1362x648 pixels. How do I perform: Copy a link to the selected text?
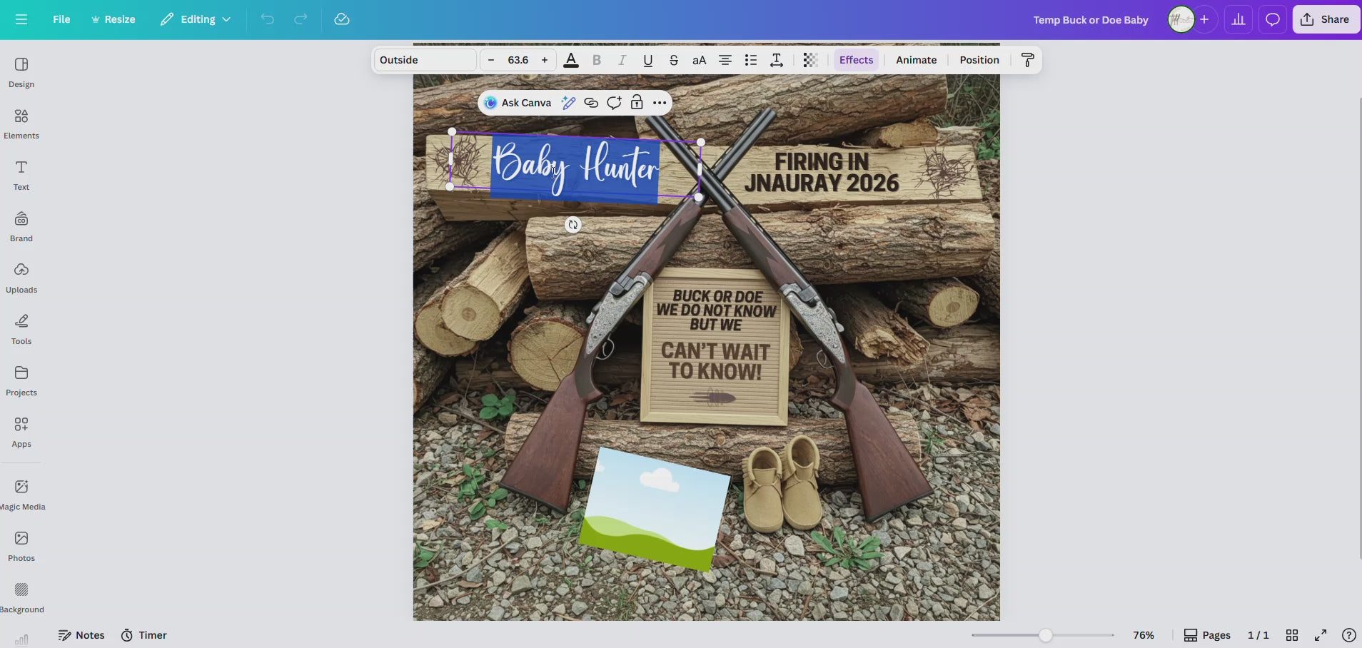pos(591,102)
